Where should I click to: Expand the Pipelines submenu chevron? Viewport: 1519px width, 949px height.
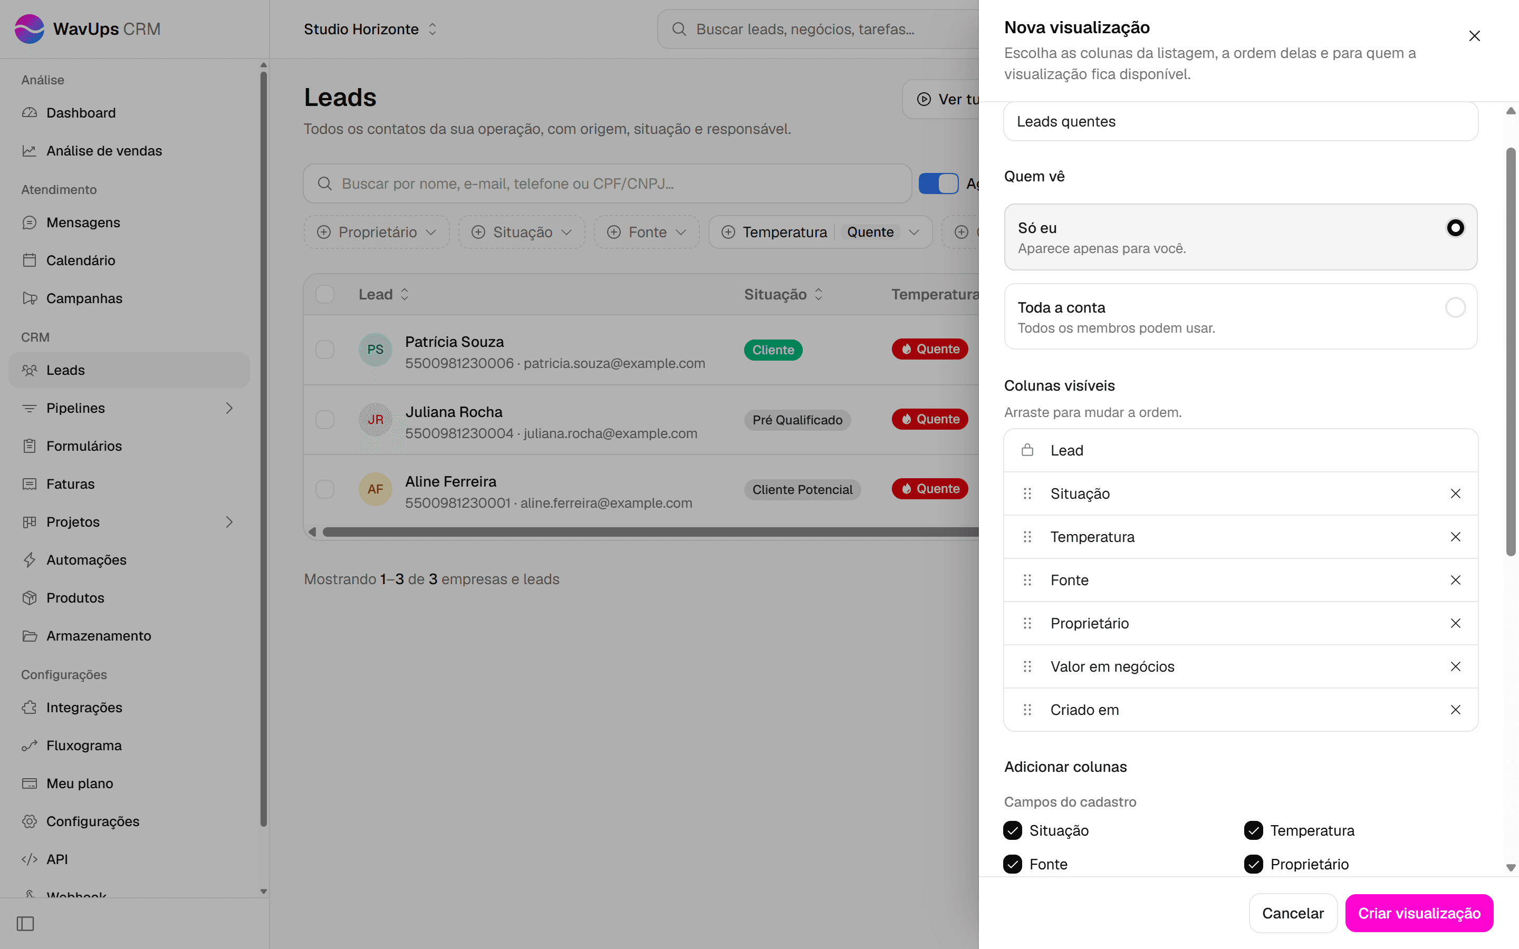tap(229, 408)
